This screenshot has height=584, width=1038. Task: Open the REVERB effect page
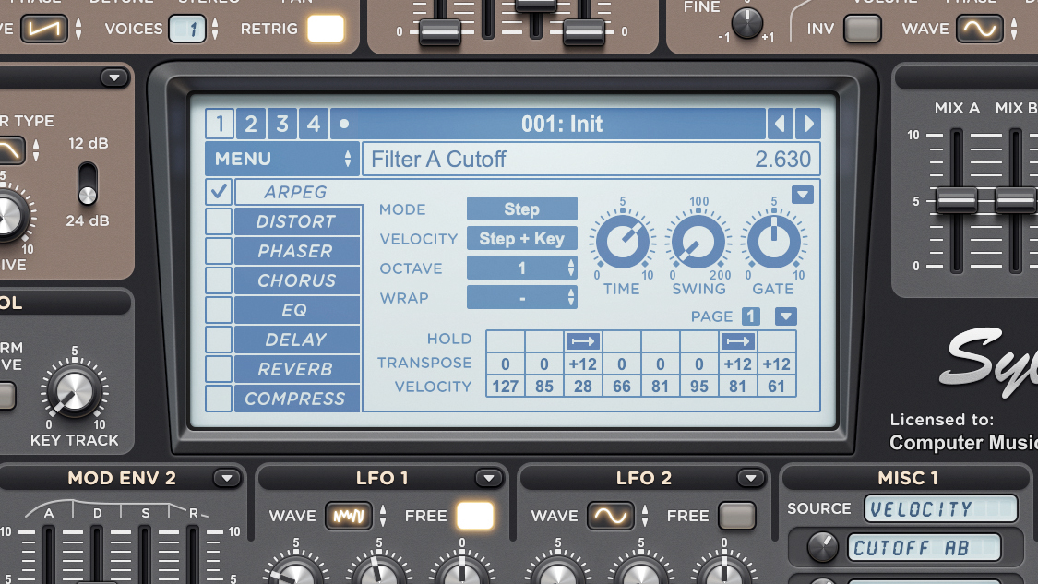tap(297, 369)
